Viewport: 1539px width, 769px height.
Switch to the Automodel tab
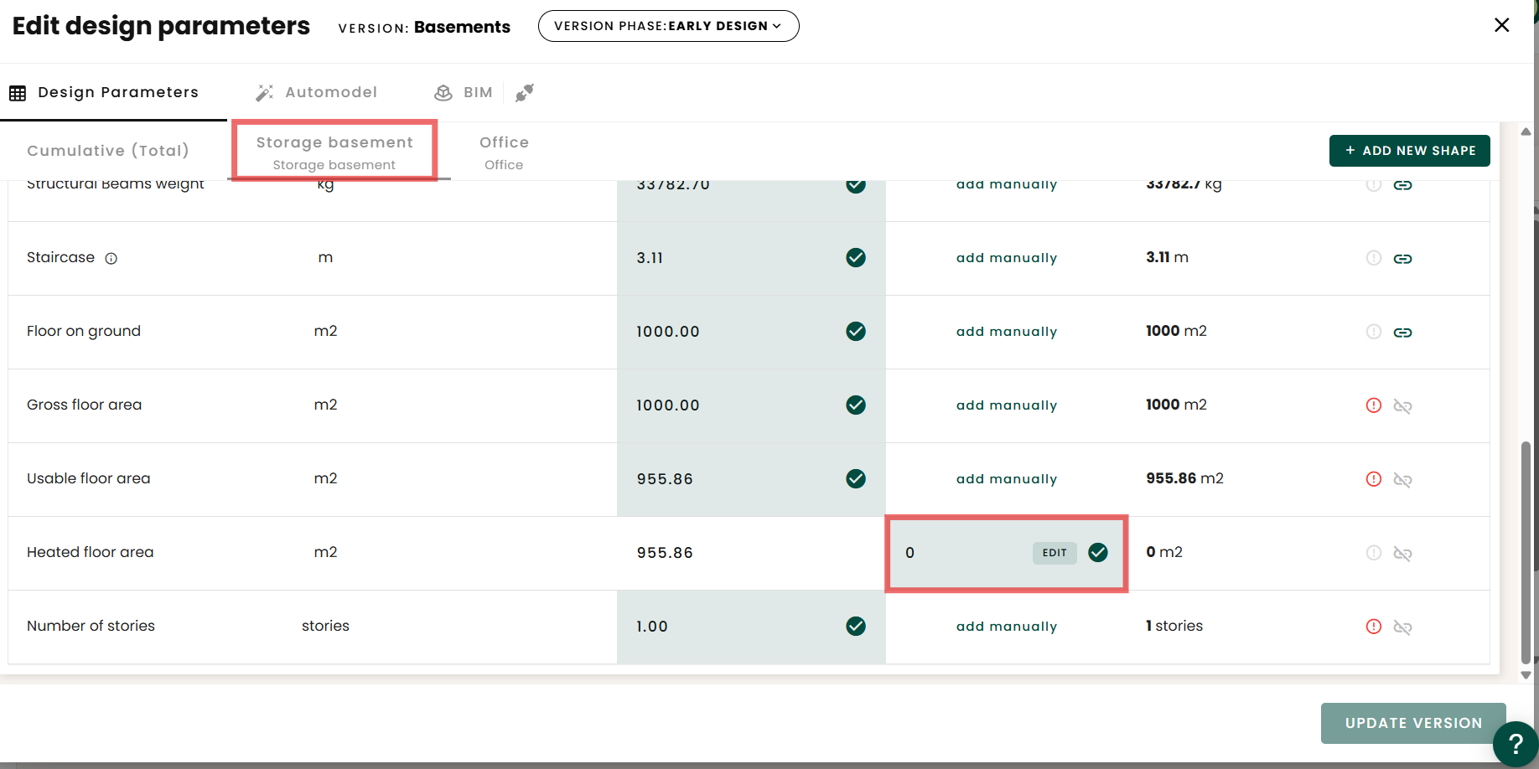(316, 92)
